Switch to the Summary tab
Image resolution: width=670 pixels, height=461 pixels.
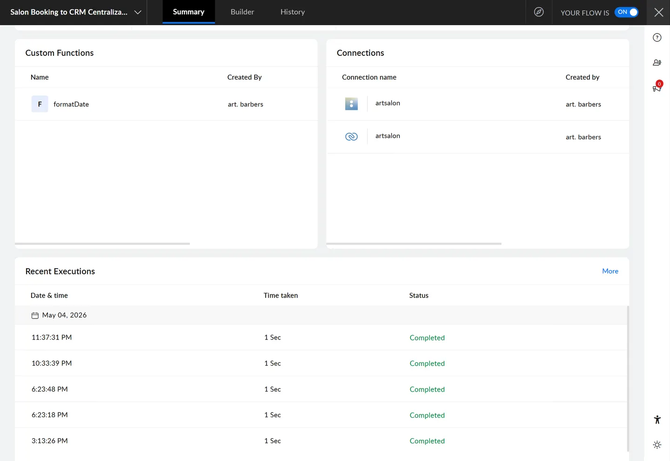(x=188, y=12)
